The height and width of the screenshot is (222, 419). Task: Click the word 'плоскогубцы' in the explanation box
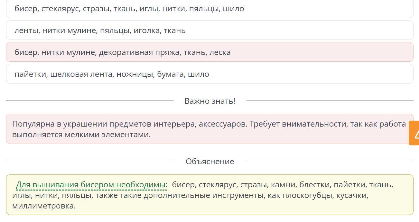coord(307,195)
